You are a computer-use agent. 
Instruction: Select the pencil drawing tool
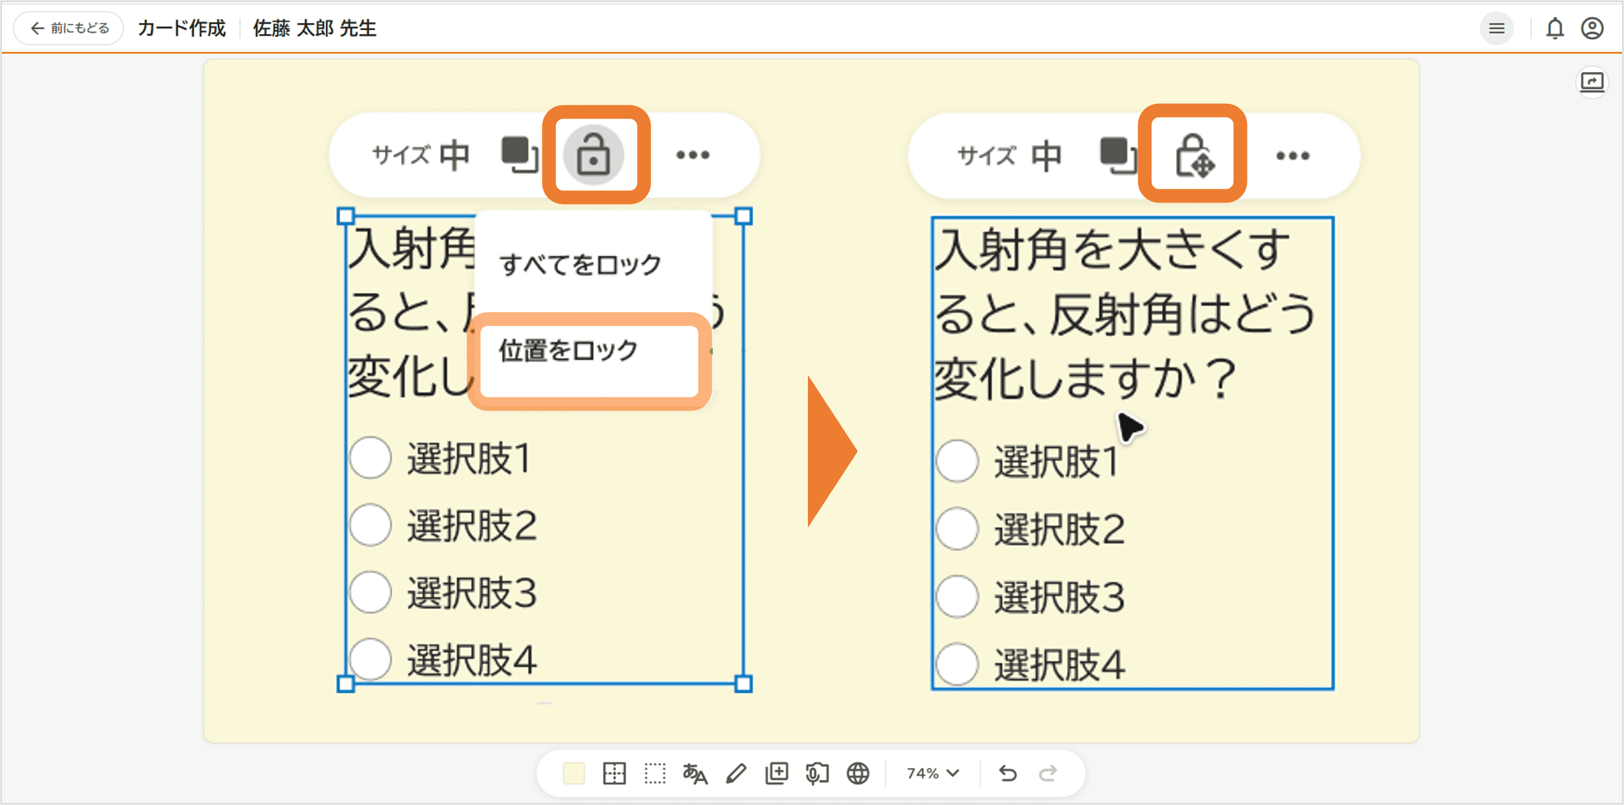pos(736,773)
